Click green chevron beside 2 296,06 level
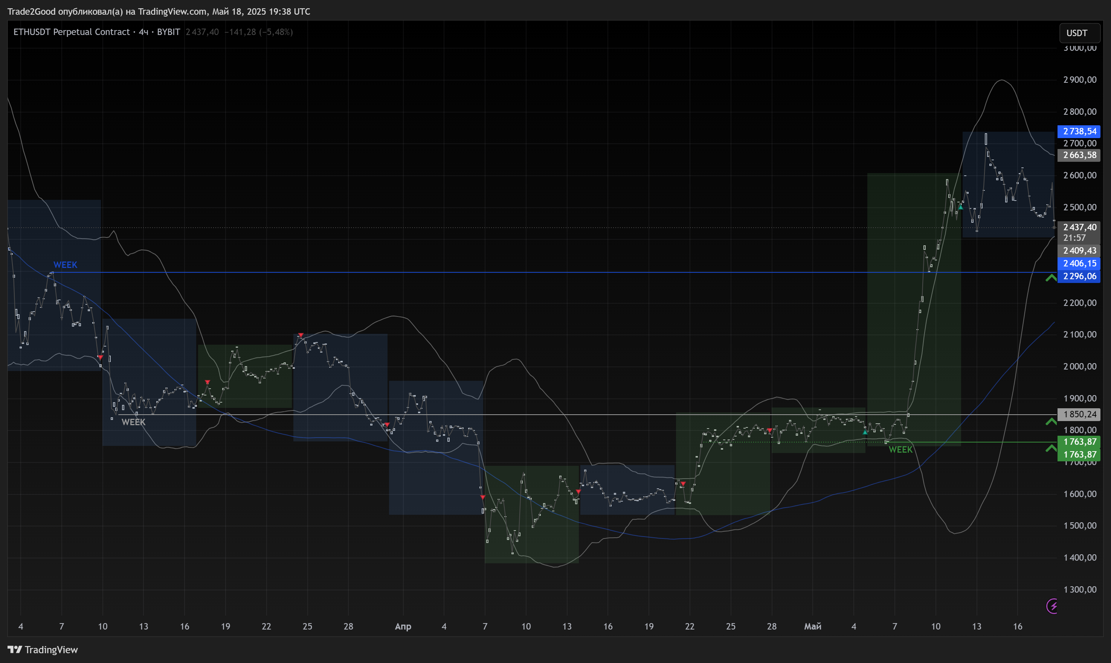Viewport: 1111px width, 663px height. pyautogui.click(x=1051, y=278)
